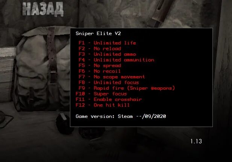Click the 1.13 version number
232x162 pixels.
pyautogui.click(x=196, y=141)
